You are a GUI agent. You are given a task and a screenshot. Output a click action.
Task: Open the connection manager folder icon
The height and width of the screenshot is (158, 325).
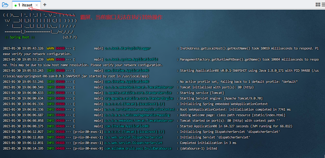(5, 4)
